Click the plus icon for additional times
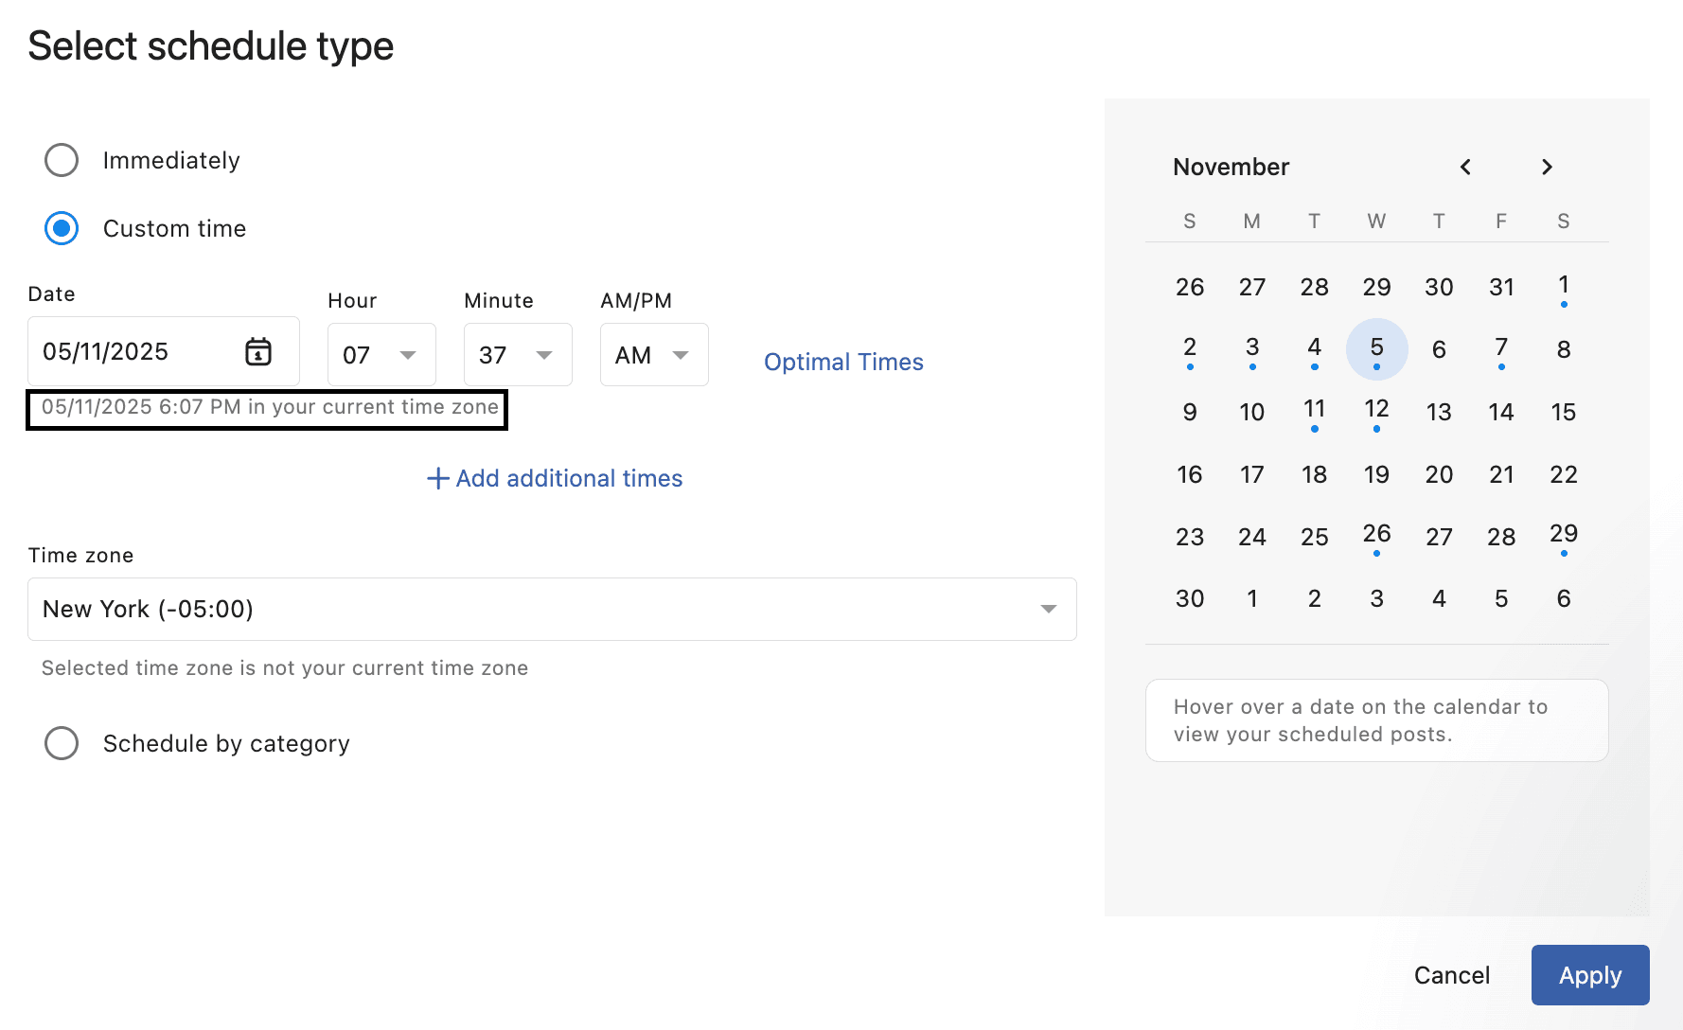This screenshot has height=1030, width=1683. [x=437, y=479]
